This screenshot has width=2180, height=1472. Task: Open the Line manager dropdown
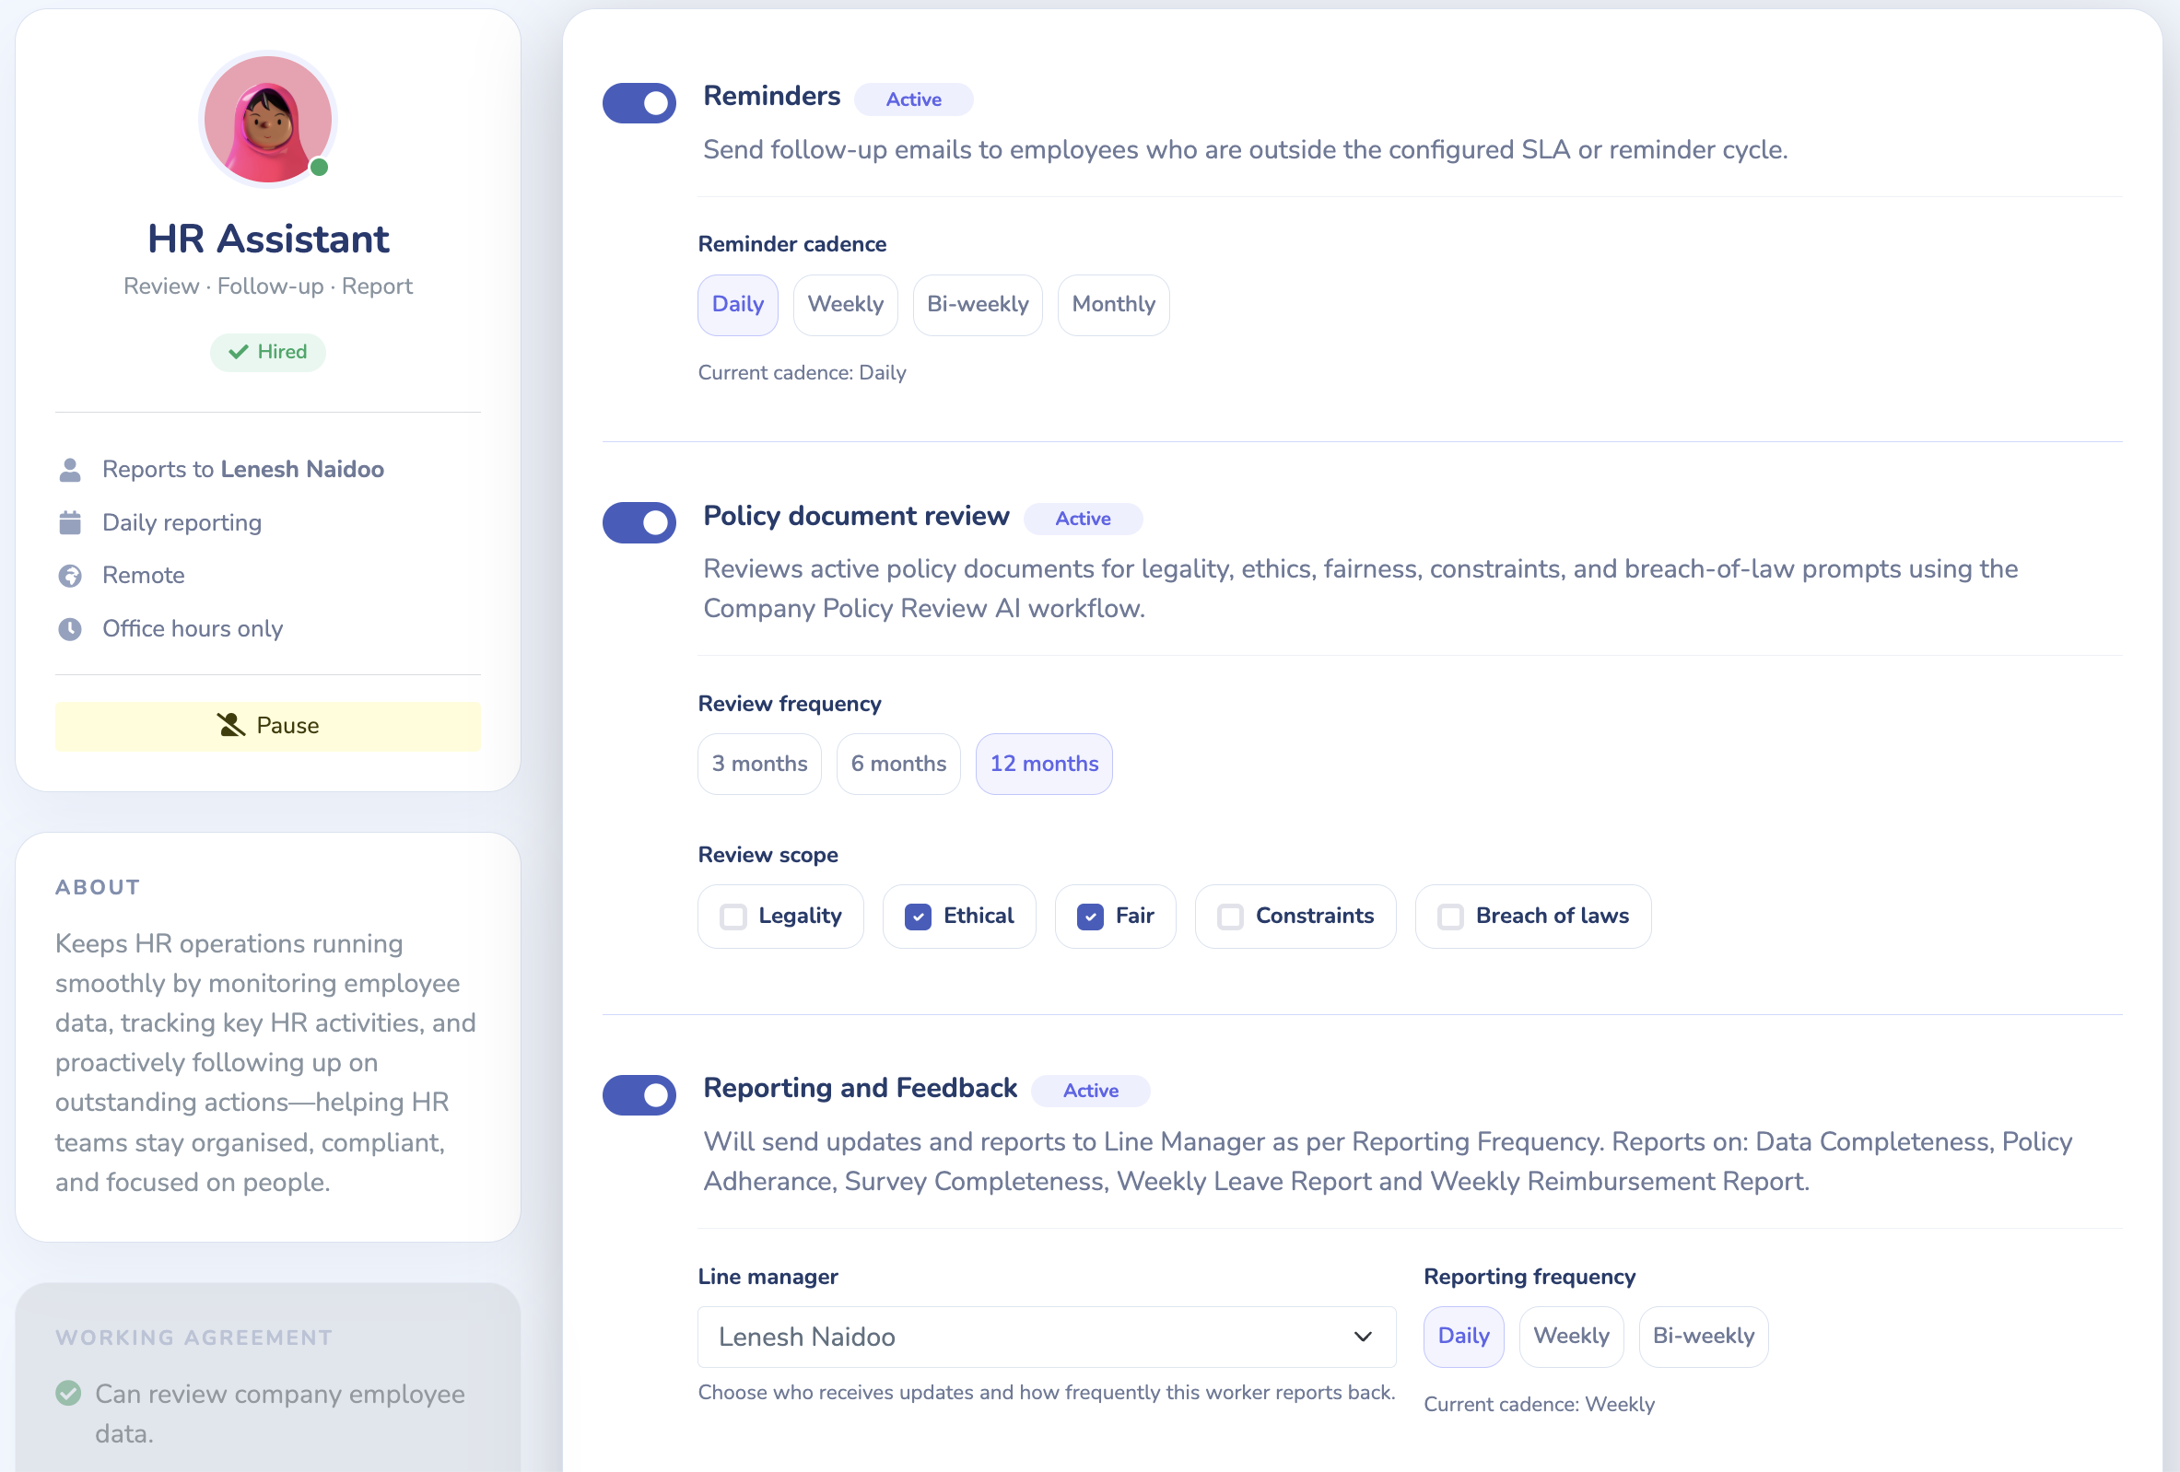(1047, 1337)
